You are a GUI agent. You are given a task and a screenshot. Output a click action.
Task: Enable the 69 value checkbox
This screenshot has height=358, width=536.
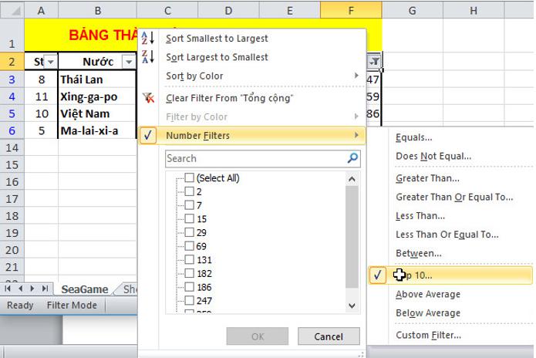point(189,246)
